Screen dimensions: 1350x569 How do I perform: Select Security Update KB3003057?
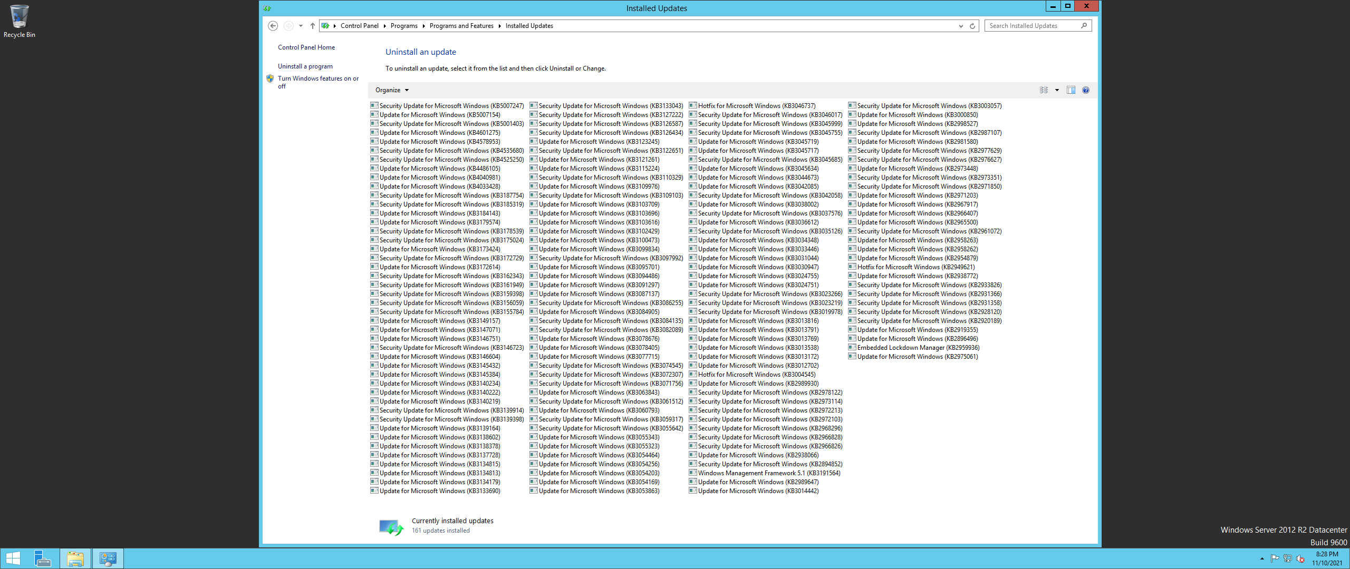[925, 106]
